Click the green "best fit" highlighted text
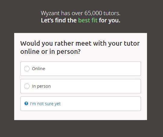This screenshot has width=163, height=137. pyautogui.click(x=88, y=20)
